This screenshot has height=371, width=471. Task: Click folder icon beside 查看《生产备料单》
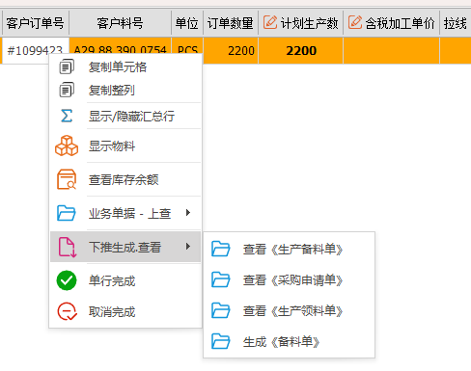(221, 249)
